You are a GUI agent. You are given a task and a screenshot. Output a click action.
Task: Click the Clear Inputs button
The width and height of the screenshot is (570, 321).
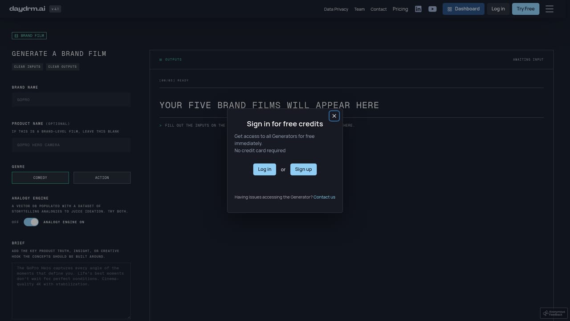27,67
